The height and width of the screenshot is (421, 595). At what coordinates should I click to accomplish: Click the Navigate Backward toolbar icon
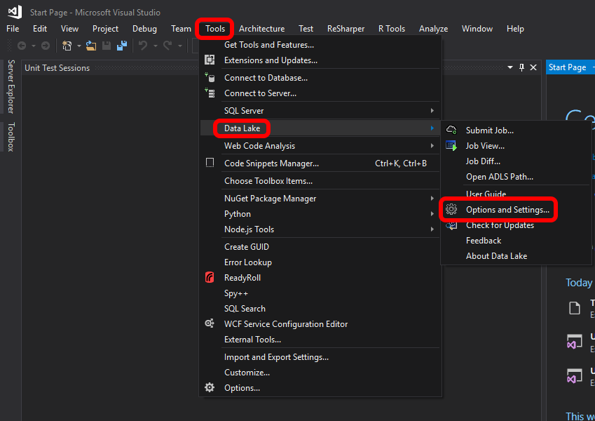[22, 46]
